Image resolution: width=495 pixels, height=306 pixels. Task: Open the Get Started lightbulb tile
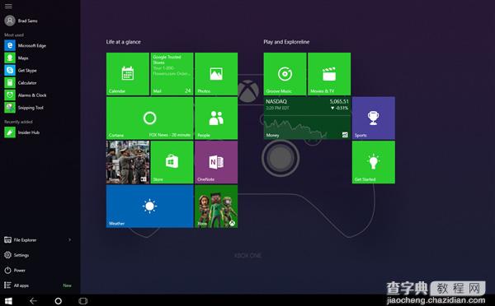coord(374,162)
